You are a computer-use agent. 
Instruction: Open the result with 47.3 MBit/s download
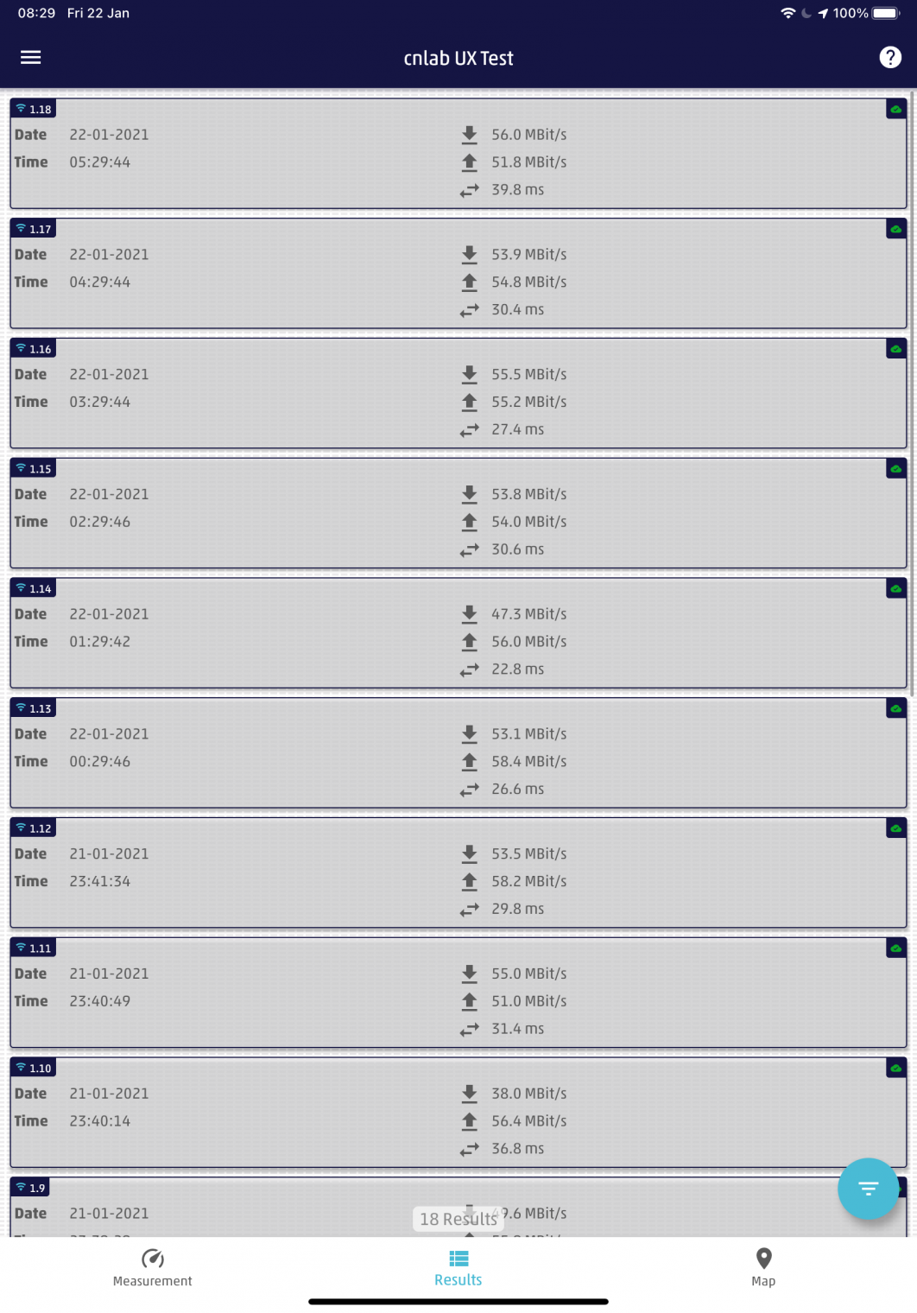(x=259, y=642)
